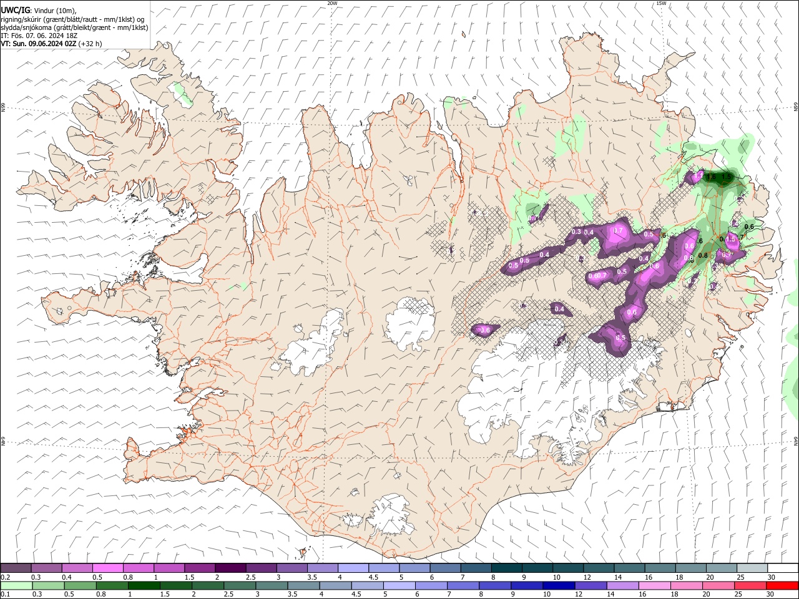799x599 pixels.
Task: Click the violet bottom-row swatch starting at 14
Action: click(x=624, y=585)
